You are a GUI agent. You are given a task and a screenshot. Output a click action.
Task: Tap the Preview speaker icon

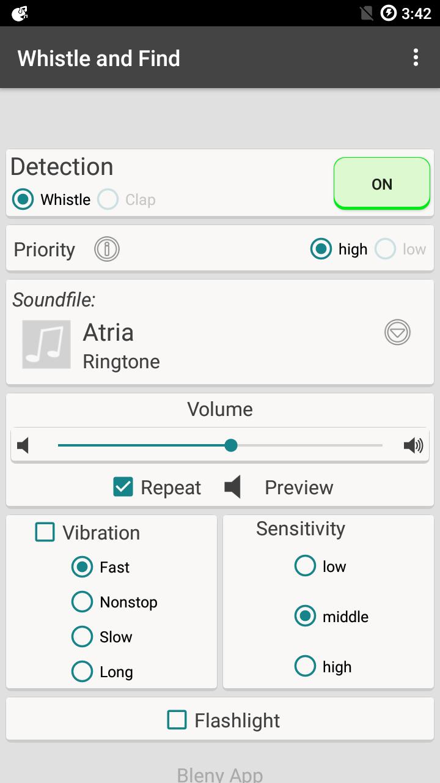tap(233, 488)
